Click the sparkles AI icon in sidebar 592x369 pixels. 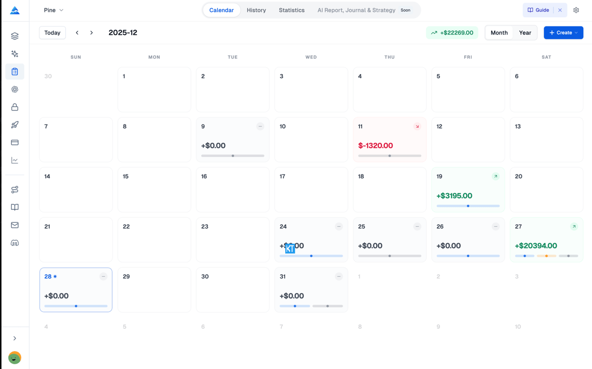tap(15, 54)
